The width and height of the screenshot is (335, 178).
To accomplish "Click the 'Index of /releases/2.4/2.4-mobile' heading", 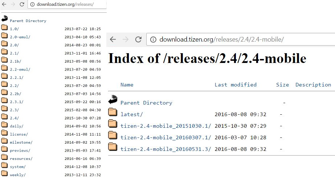I will point(207,58).
